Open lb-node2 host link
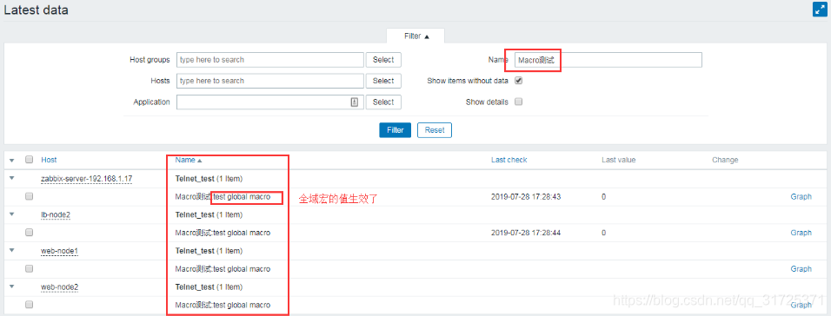The height and width of the screenshot is (316, 831). coord(56,215)
